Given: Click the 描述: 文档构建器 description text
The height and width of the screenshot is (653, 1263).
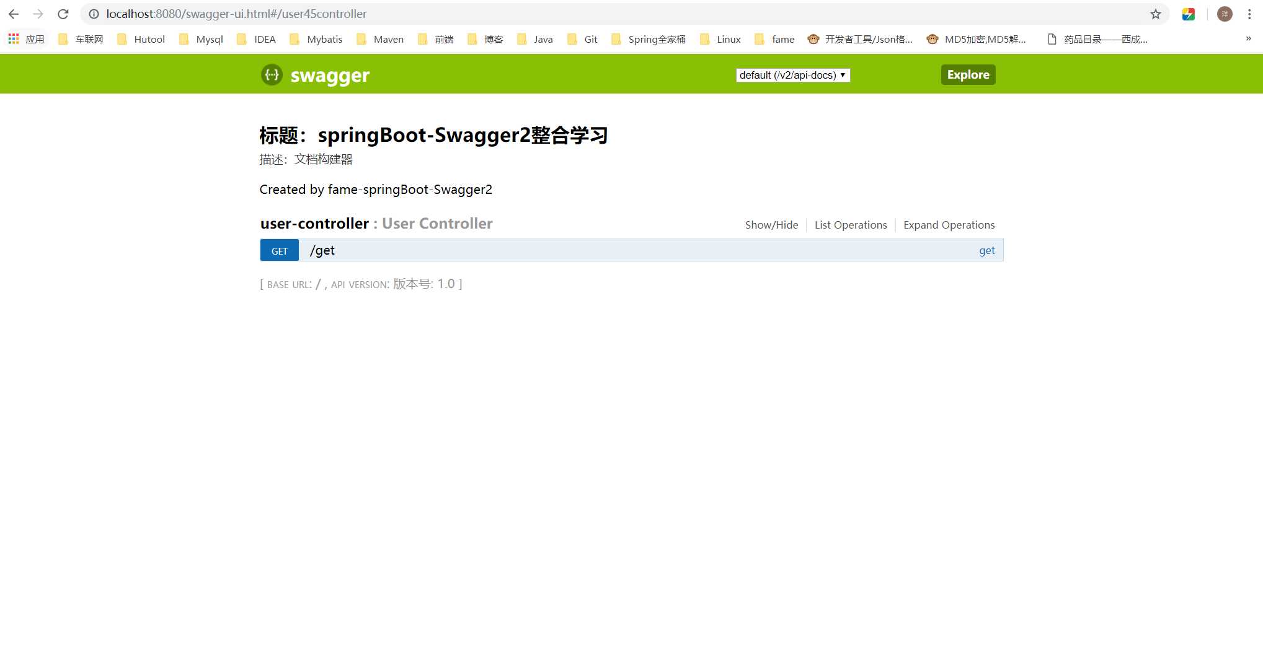Looking at the screenshot, I should click(x=306, y=159).
